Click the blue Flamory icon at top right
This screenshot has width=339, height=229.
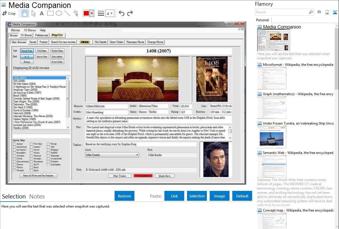click(x=335, y=12)
